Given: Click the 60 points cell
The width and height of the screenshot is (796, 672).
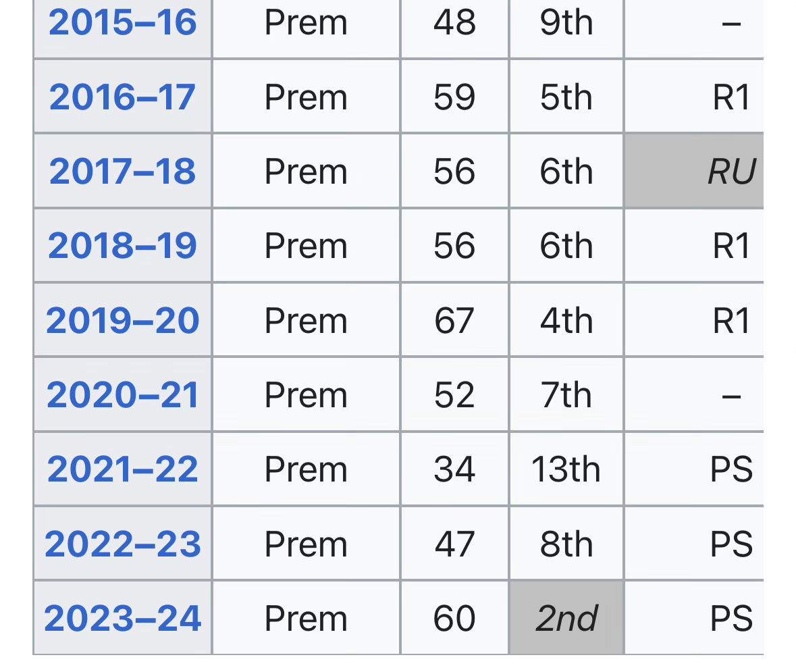Looking at the screenshot, I should pyautogui.click(x=454, y=619).
